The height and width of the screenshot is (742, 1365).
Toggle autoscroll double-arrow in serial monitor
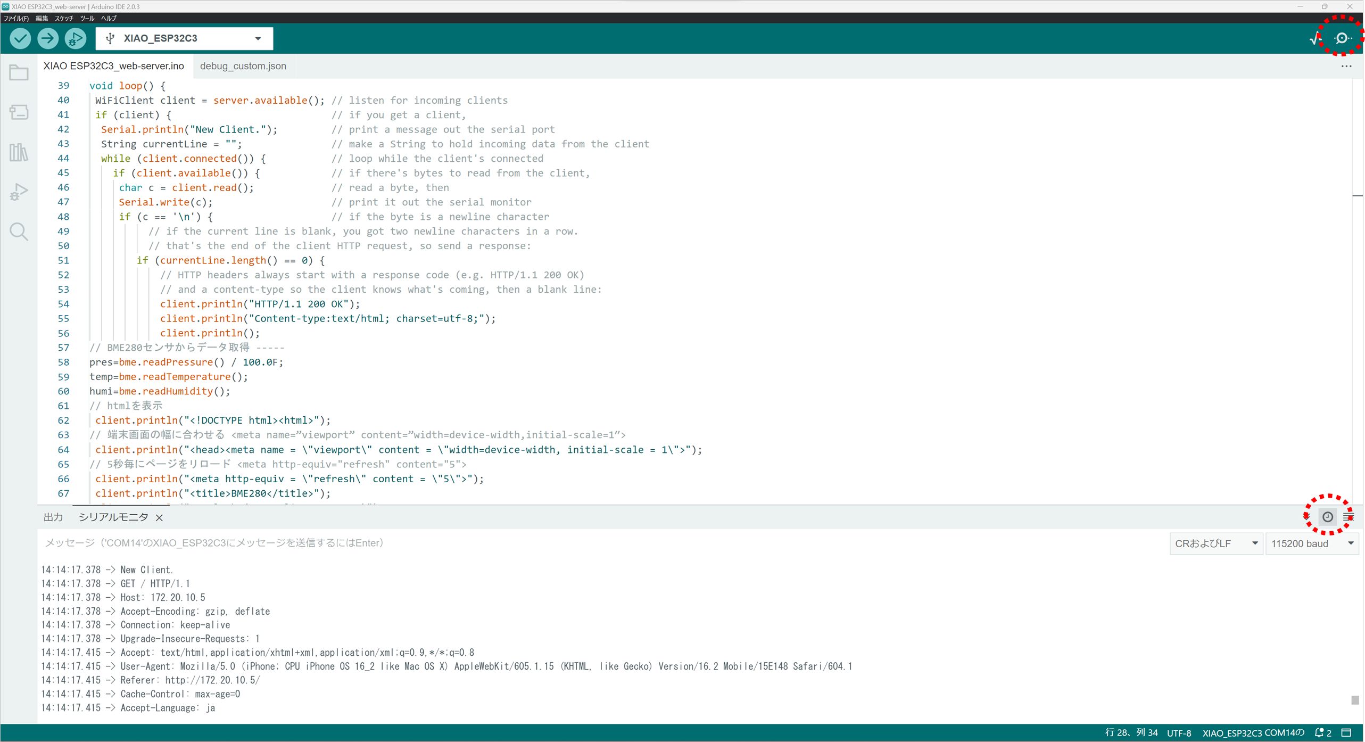pos(1307,517)
